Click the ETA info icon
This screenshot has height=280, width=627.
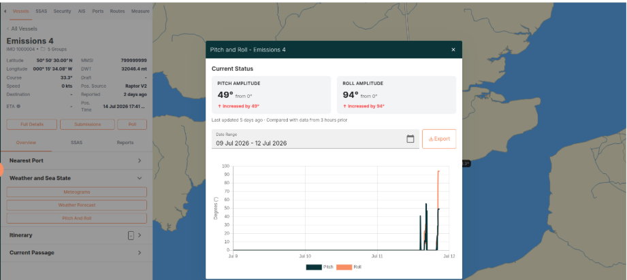tap(18, 106)
